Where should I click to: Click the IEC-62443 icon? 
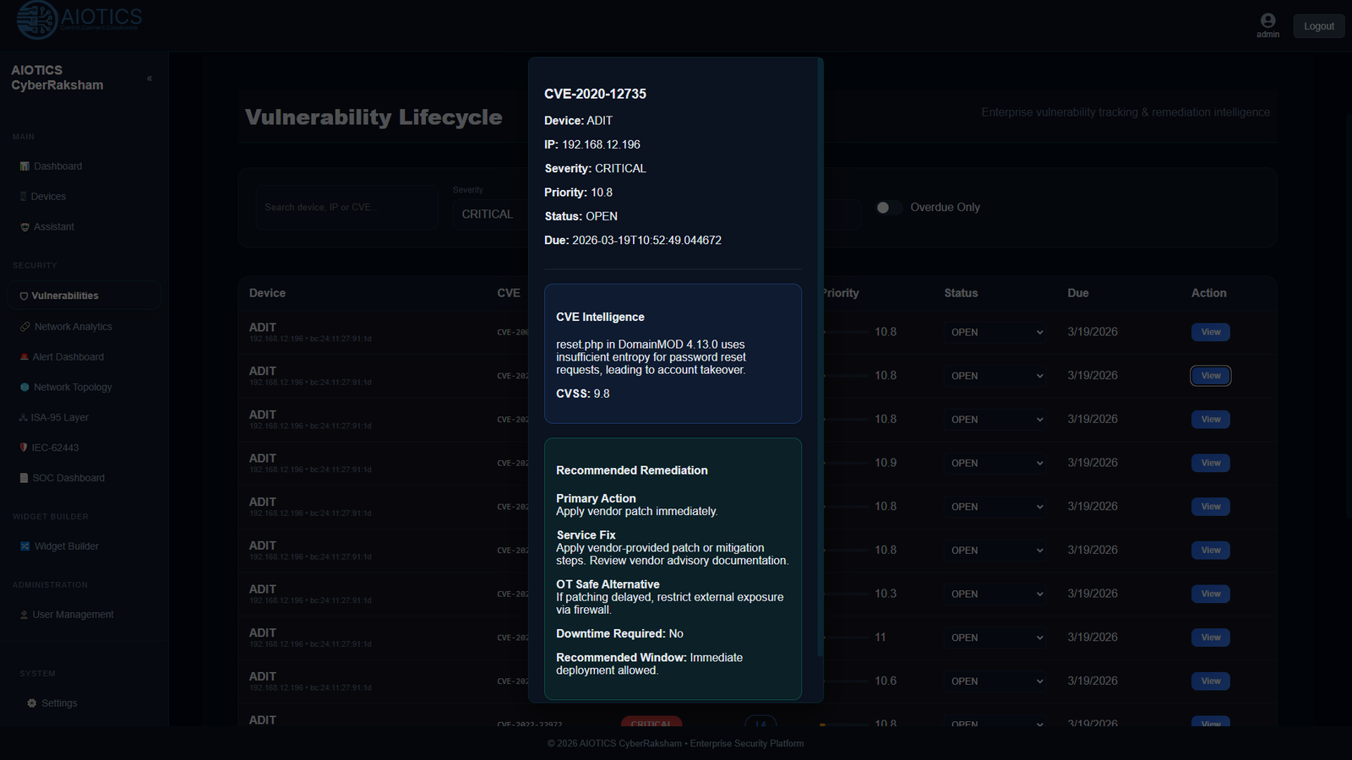[x=24, y=448]
